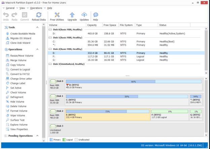Collapse the Tools section
Viewport: 210px width, 149px height.
[37, 28]
